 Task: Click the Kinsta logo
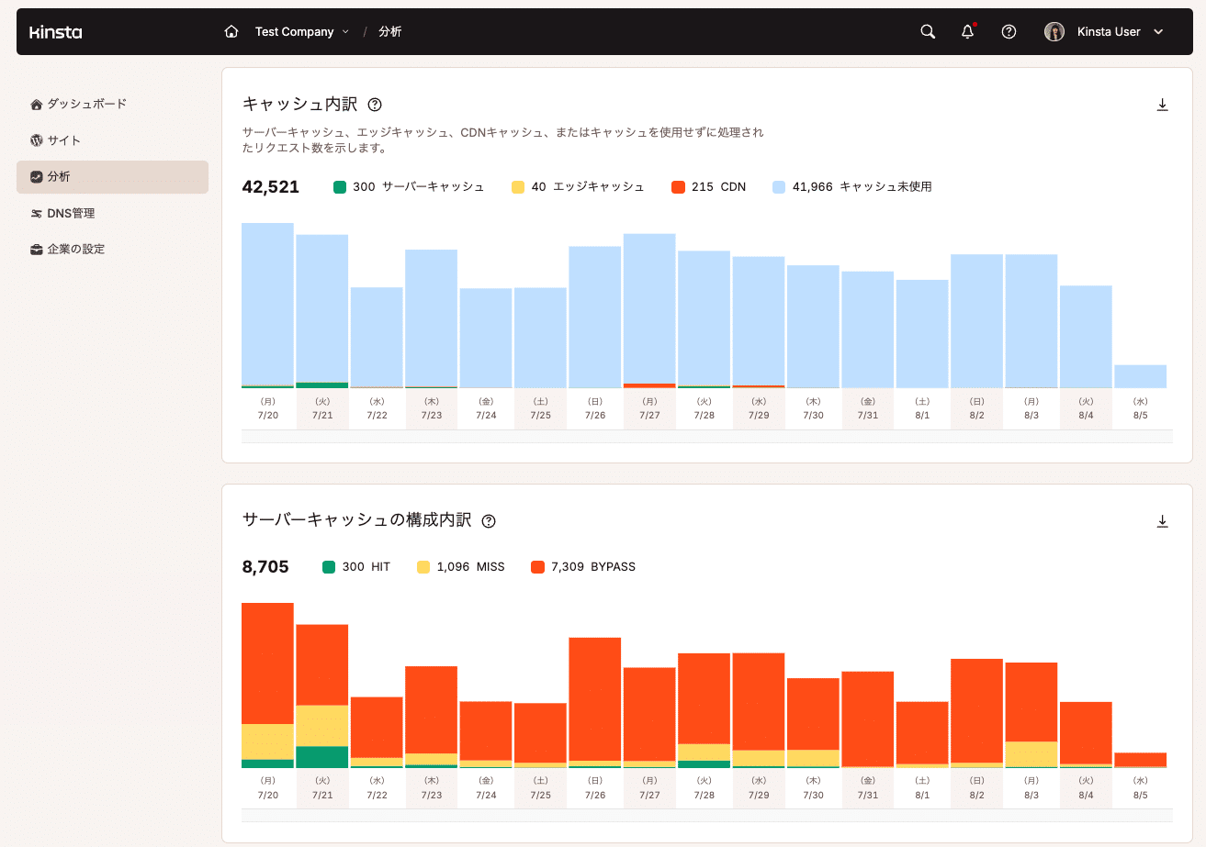[55, 32]
